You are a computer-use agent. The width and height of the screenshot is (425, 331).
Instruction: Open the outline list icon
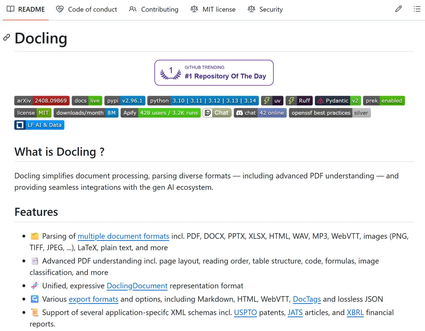click(x=417, y=9)
